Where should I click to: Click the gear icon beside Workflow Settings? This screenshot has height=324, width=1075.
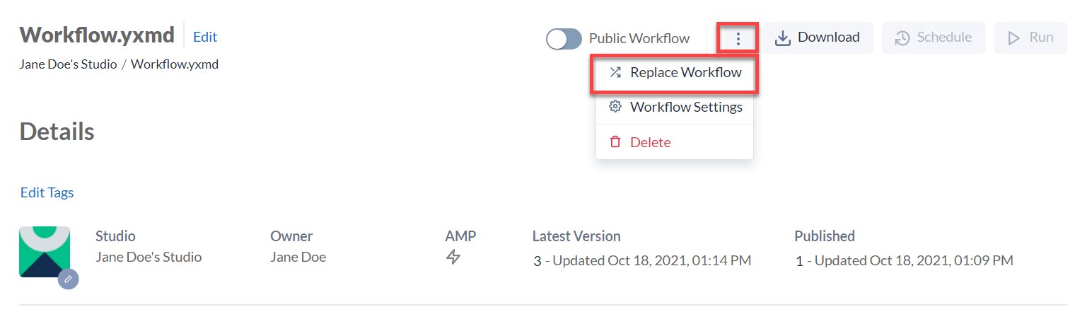coord(615,107)
